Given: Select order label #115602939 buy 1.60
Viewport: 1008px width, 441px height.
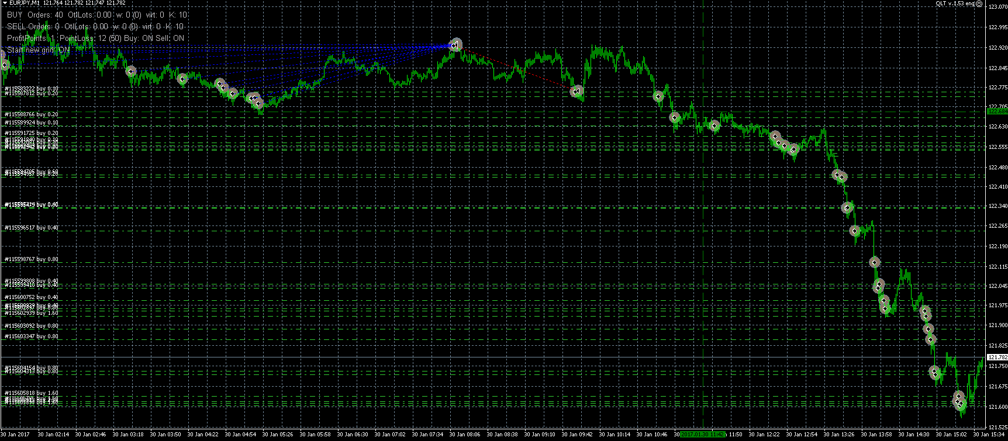Looking at the screenshot, I should coord(32,313).
